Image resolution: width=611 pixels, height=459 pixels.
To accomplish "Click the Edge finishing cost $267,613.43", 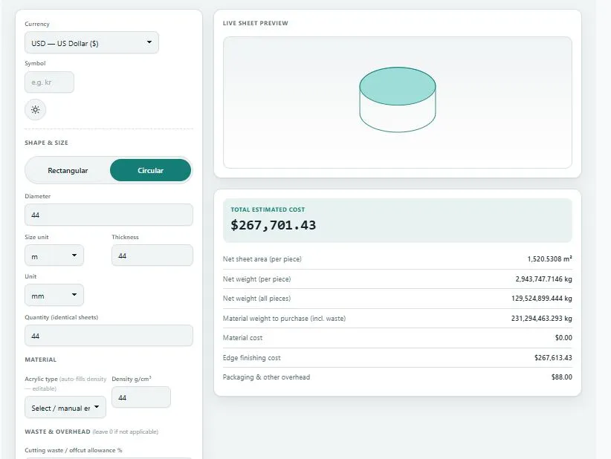I will pyautogui.click(x=553, y=358).
